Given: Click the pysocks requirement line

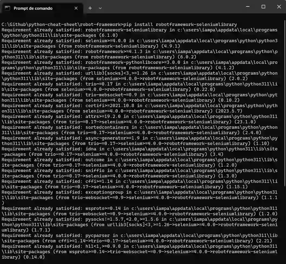Looking at the screenshot, I should click(108, 219).
